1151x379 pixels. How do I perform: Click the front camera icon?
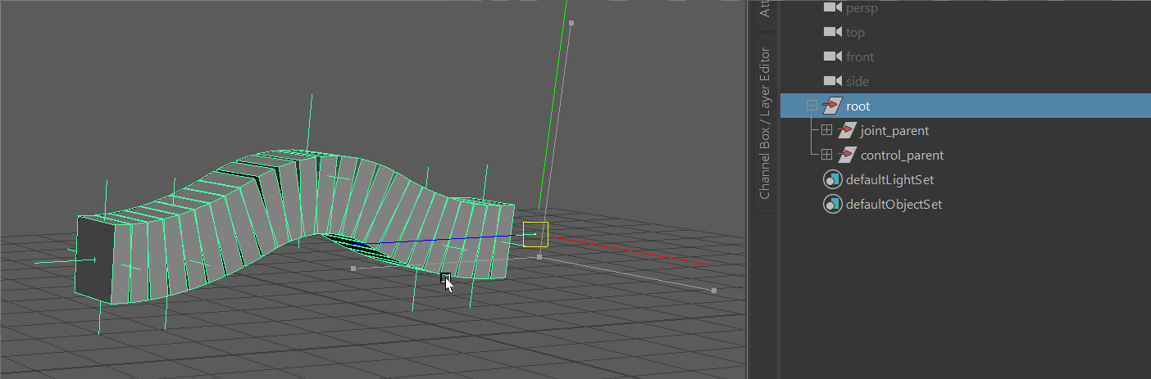[x=833, y=56]
